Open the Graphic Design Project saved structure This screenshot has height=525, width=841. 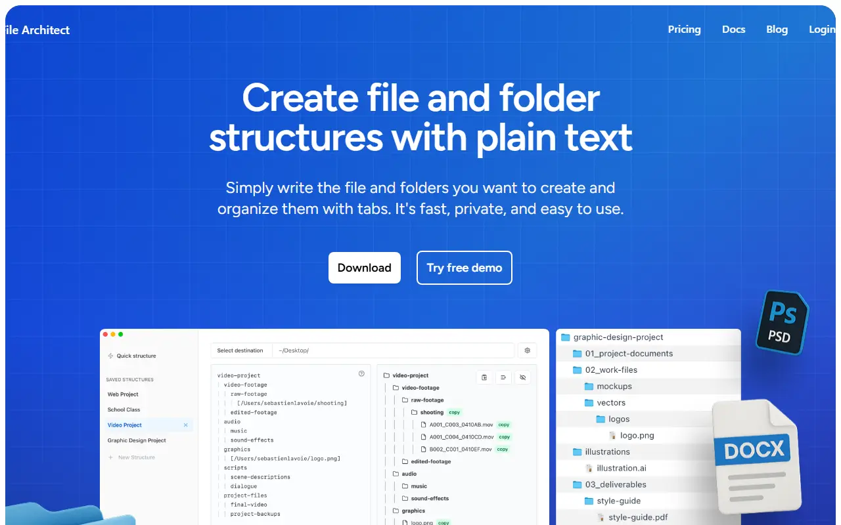[137, 440]
